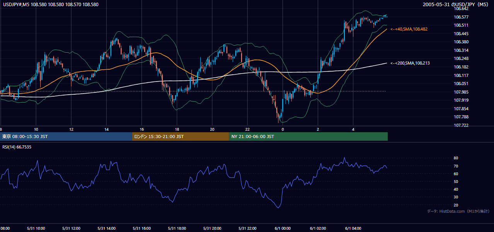Screen dimensions: 494x232
Task: Click the hour tick 18 under the price chart
Action: (x=177, y=129)
